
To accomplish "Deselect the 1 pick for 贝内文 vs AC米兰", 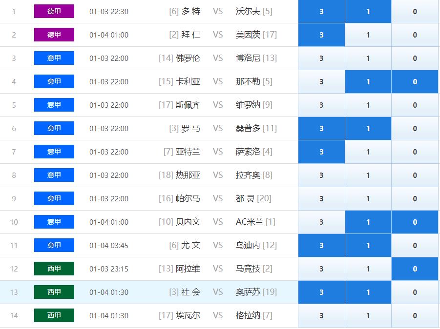I will click(368, 222).
